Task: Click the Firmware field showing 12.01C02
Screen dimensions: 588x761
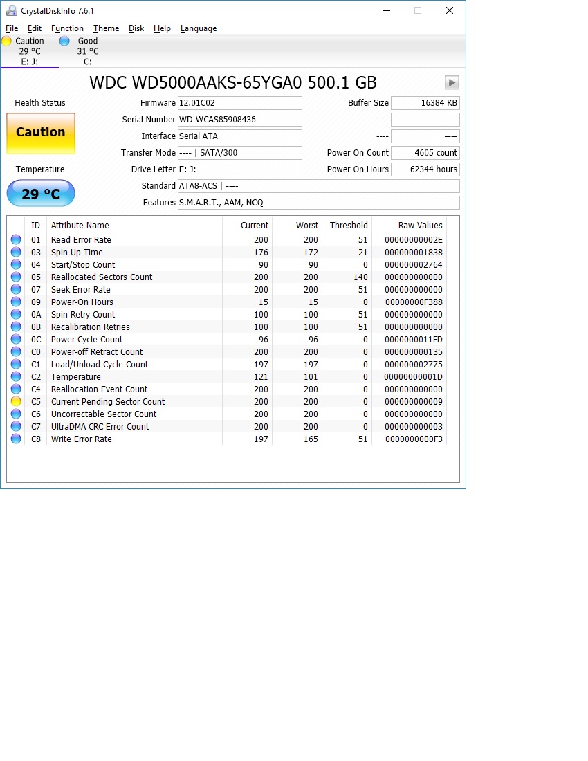Action: pos(239,103)
